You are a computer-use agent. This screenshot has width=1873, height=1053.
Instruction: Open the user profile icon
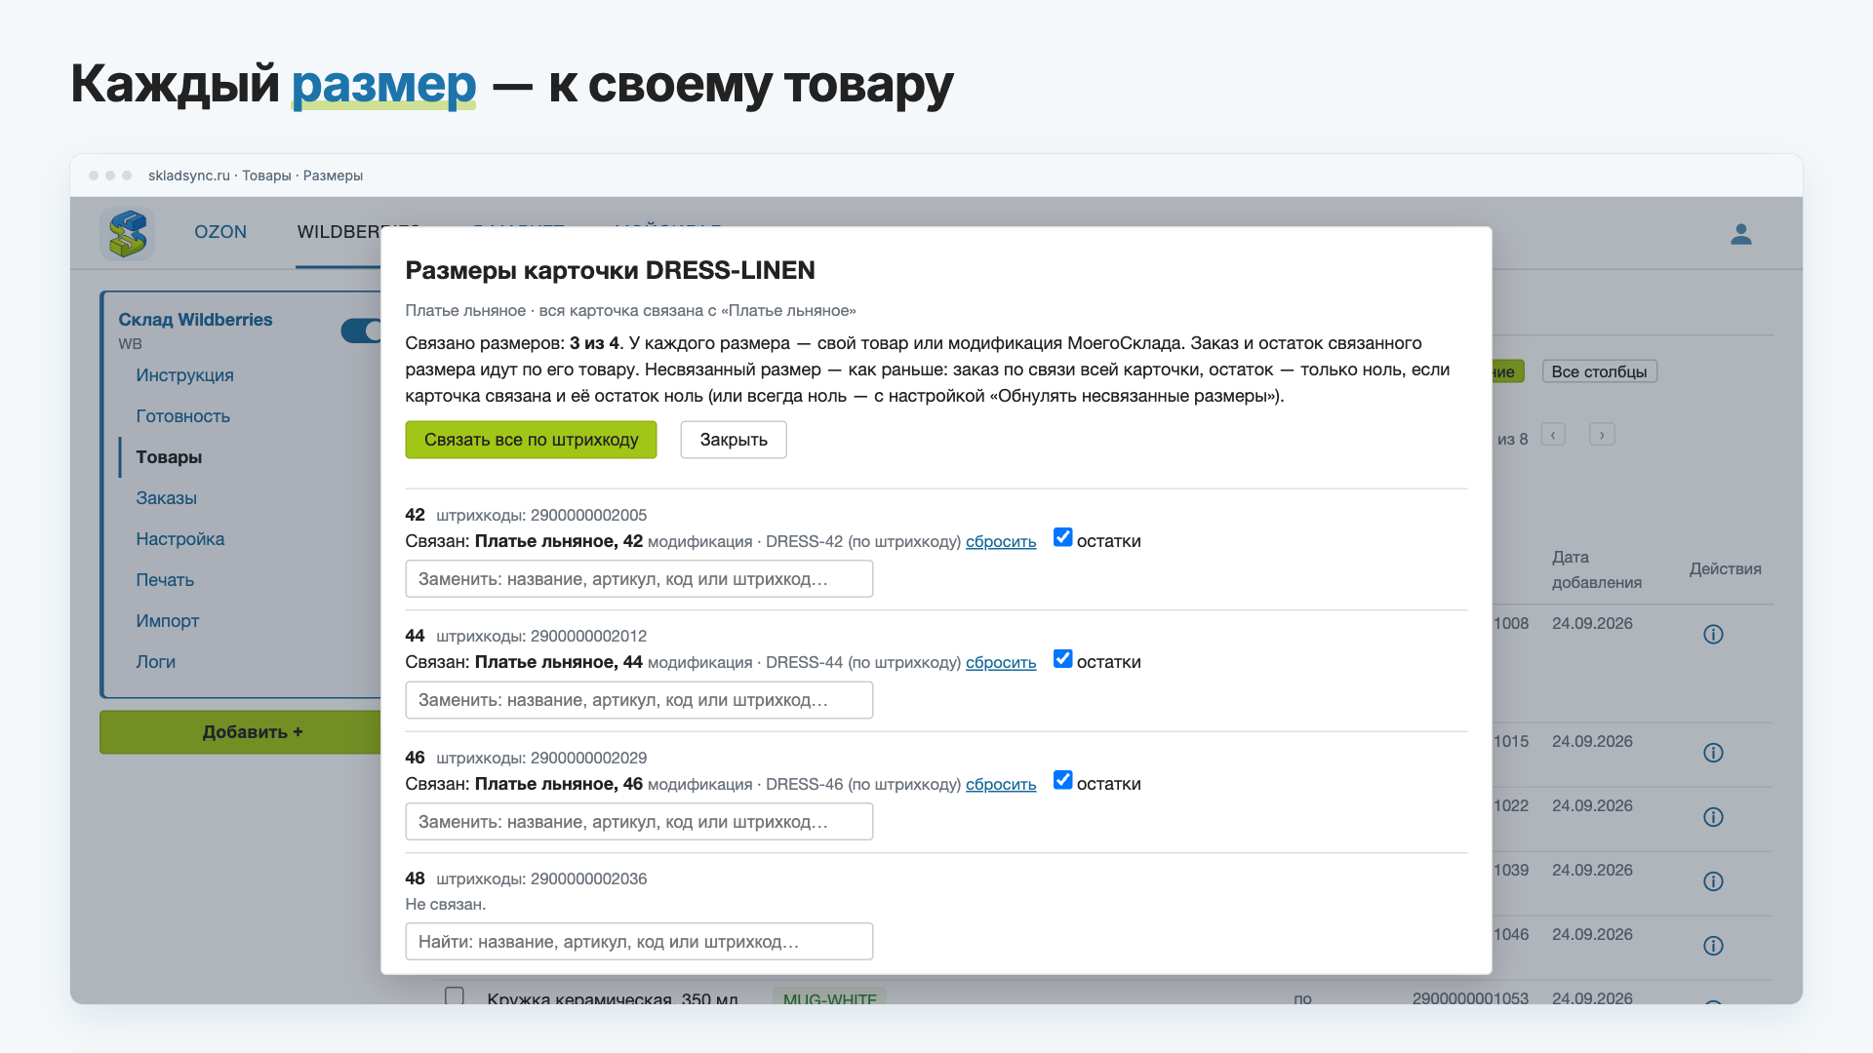coord(1741,234)
